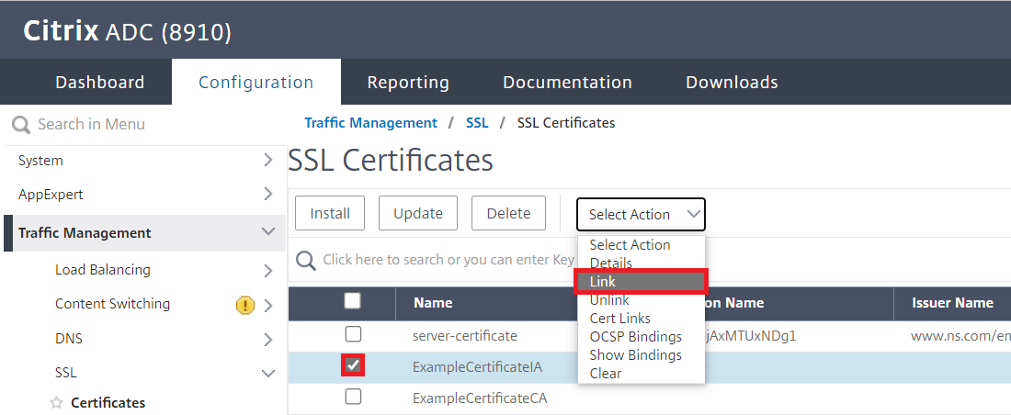The width and height of the screenshot is (1011, 415).
Task: Click the Install button
Action: click(x=330, y=213)
